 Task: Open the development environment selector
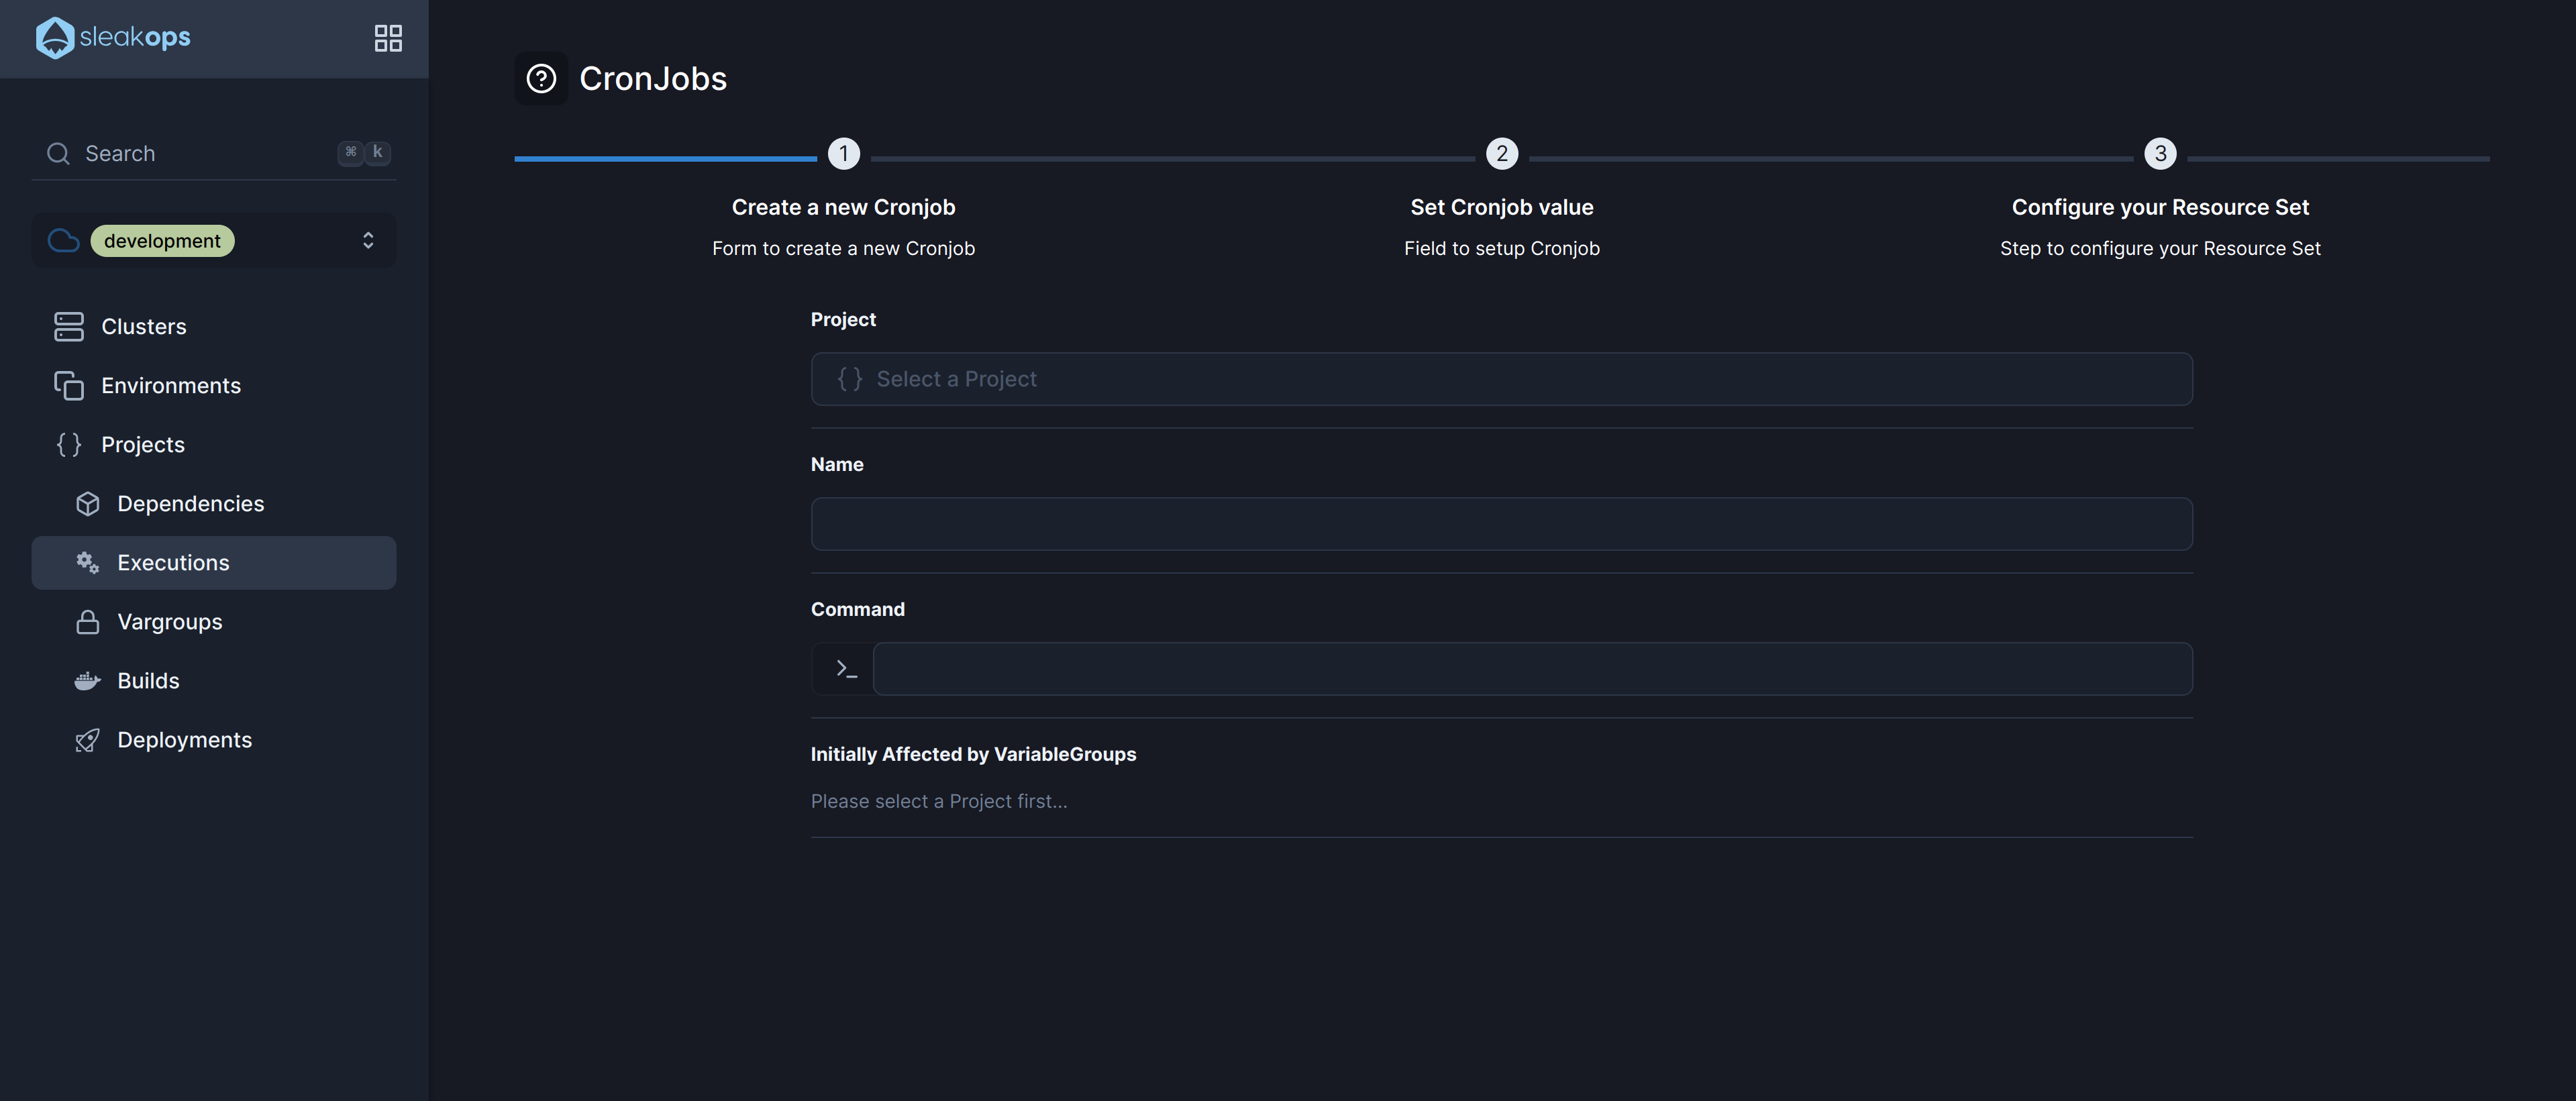214,241
